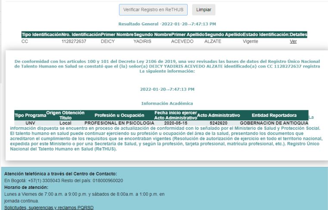Viewport: 328px width, 210px height.
Task: Click the Bogotá contact phone number line
Action: click(x=64, y=180)
